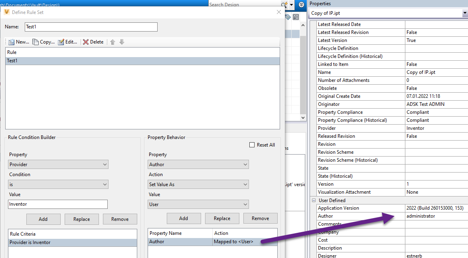This screenshot has width=468, height=258.
Task: Open the file selector showing Copy of IP.ipt
Action: tap(463, 13)
